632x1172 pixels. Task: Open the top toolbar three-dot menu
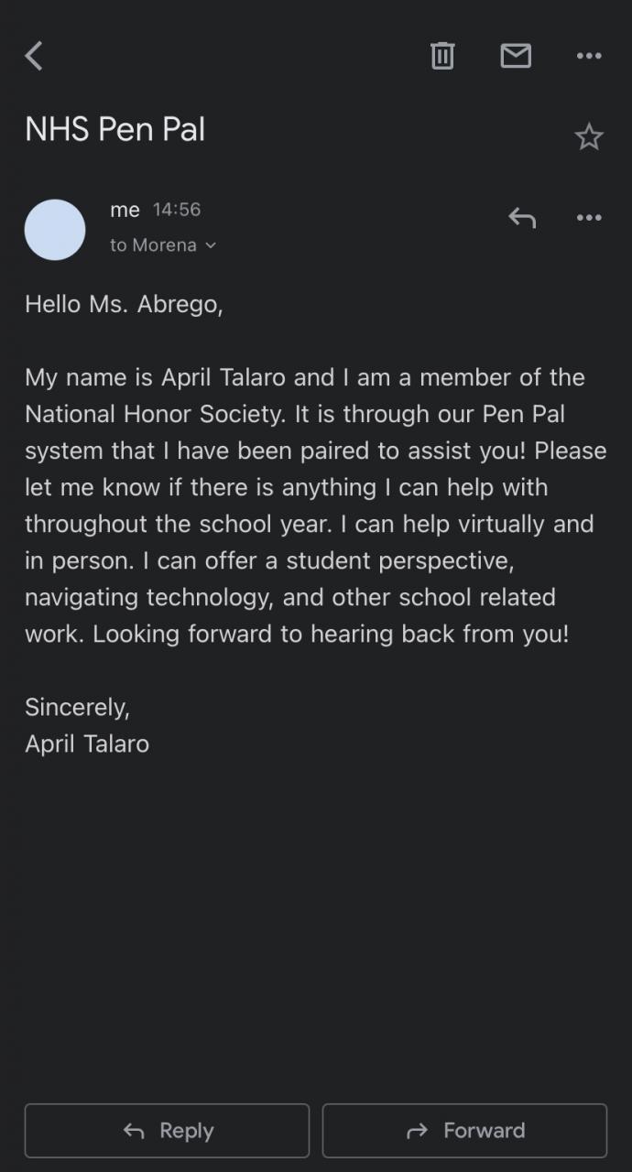coord(589,56)
